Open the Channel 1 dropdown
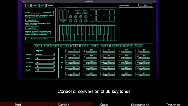Image resolution: width=188 pixels, height=106 pixels. pyautogui.click(x=45, y=54)
